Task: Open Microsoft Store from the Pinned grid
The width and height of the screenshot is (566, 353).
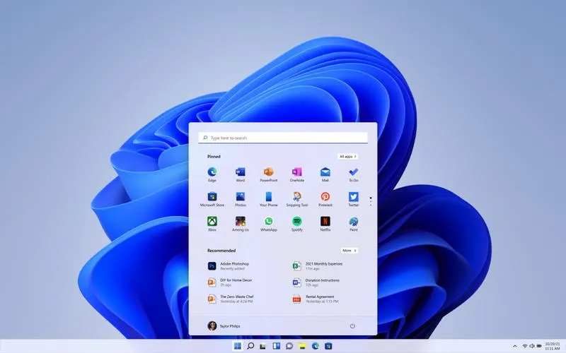Action: tap(212, 199)
